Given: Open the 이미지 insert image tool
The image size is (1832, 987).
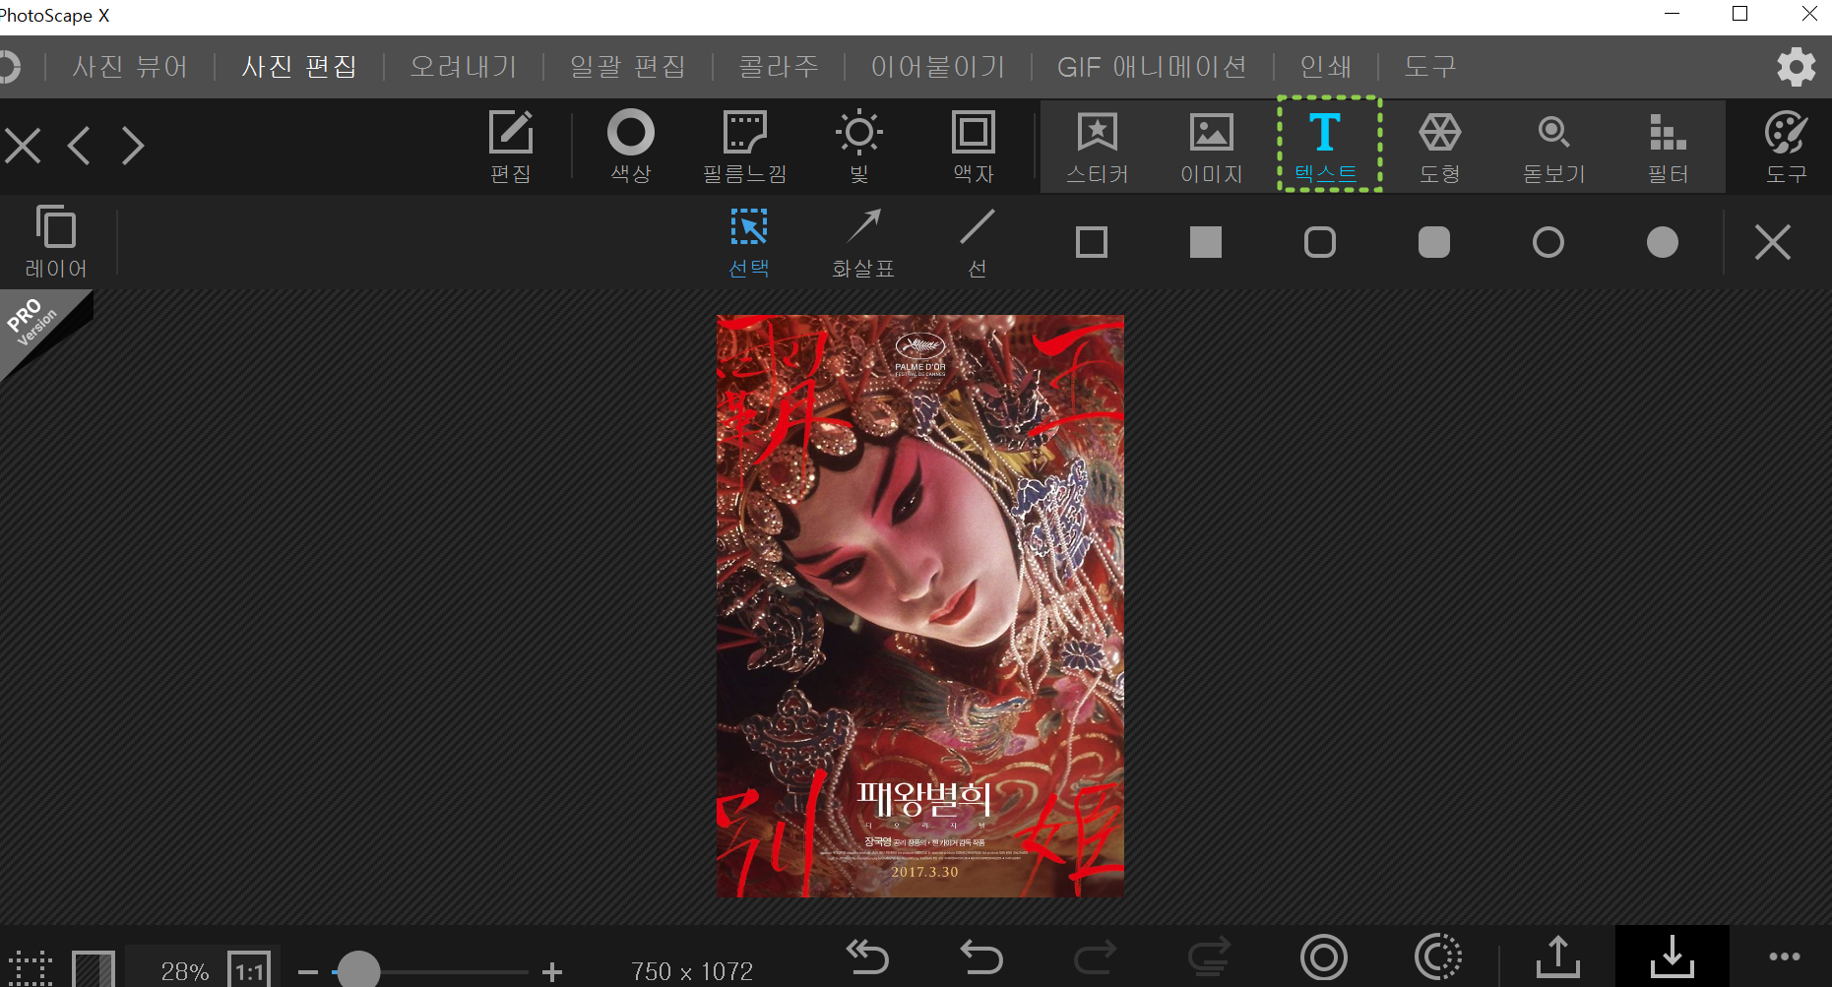Looking at the screenshot, I should 1212,146.
